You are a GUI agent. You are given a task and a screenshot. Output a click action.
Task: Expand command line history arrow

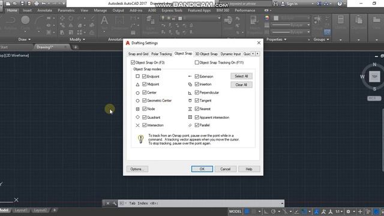click(x=282, y=203)
